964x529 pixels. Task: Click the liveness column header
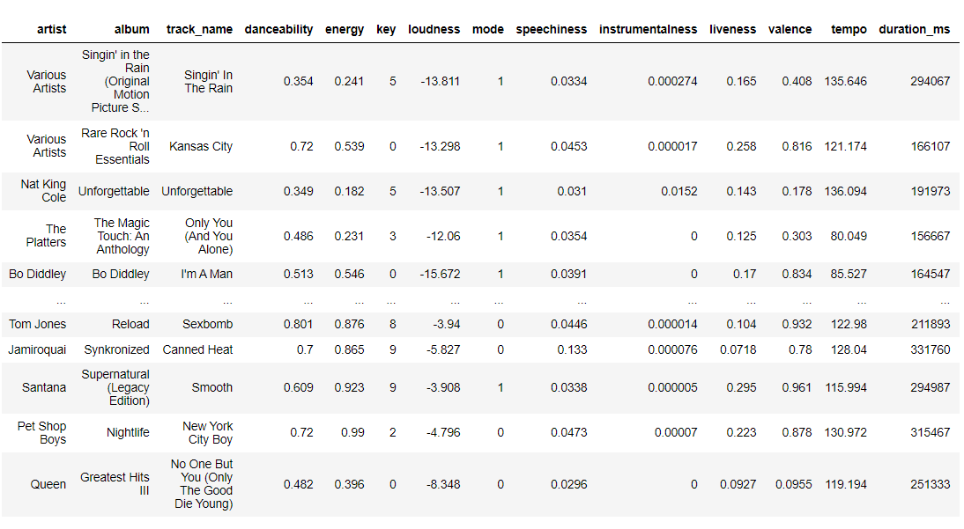click(x=733, y=29)
